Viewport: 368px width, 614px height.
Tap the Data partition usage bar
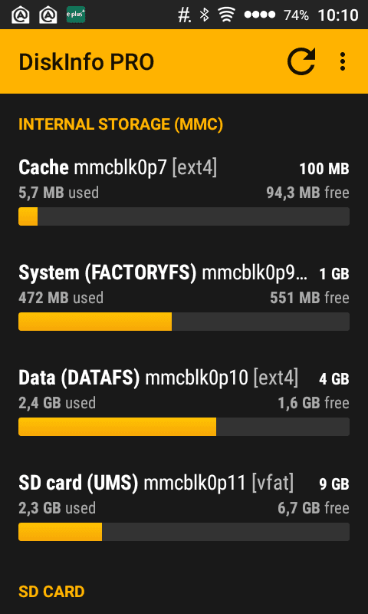pyautogui.click(x=184, y=427)
